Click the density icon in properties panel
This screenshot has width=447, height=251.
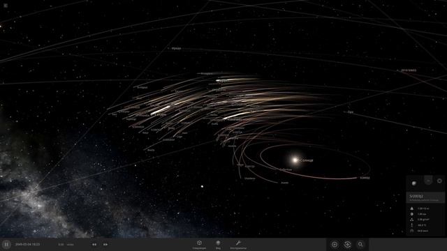click(x=411, y=220)
